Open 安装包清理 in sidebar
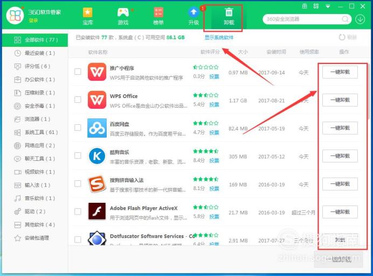The image size is (373, 276). (x=35, y=238)
